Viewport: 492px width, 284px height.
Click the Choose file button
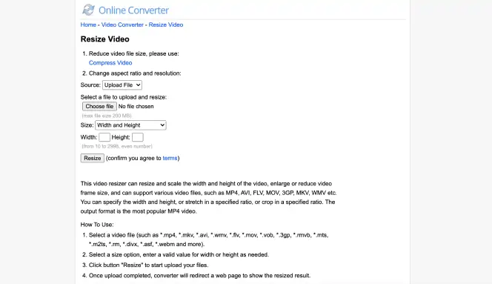99,107
